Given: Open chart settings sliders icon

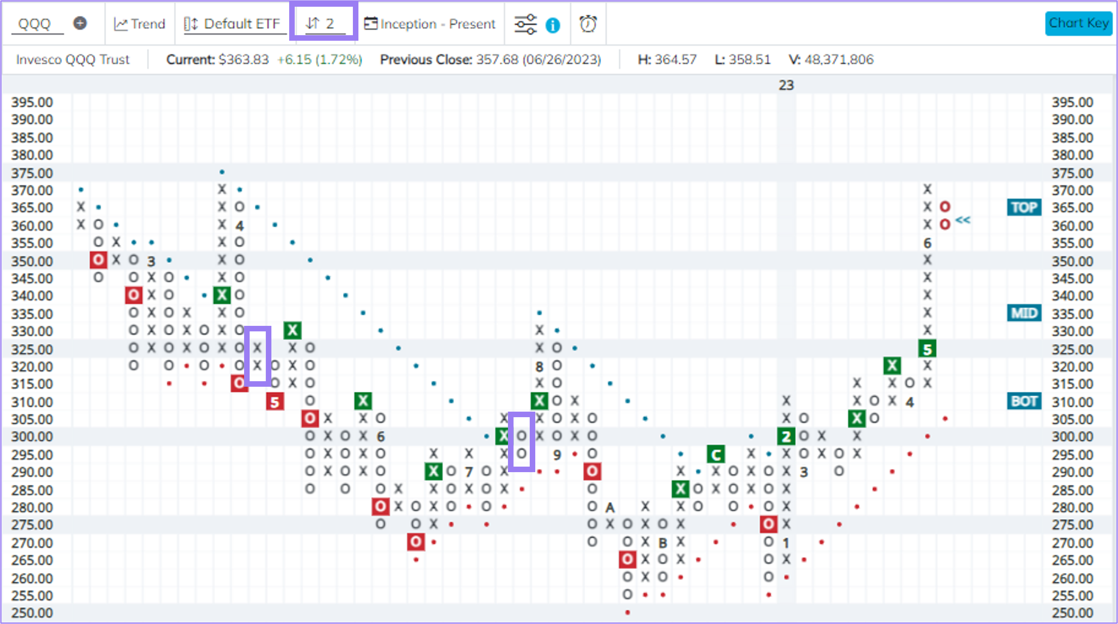Looking at the screenshot, I should 525,24.
